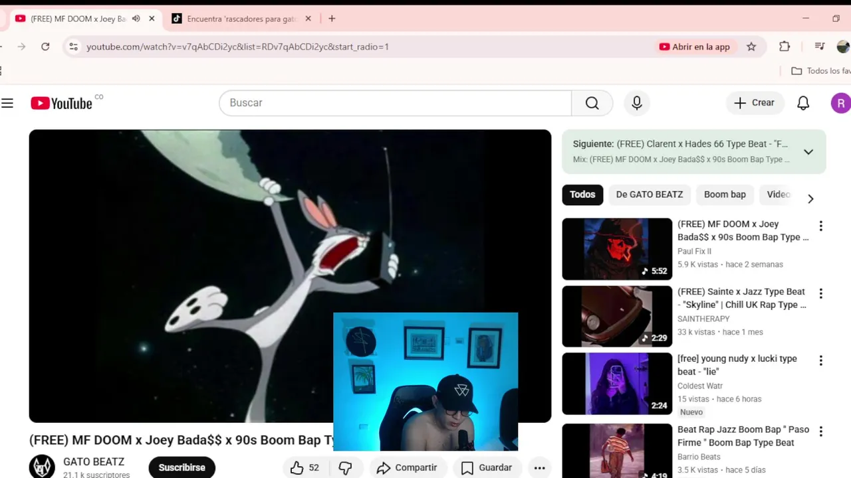The width and height of the screenshot is (851, 478).
Task: Open the media control icon in browser toolbar
Action: [820, 46]
